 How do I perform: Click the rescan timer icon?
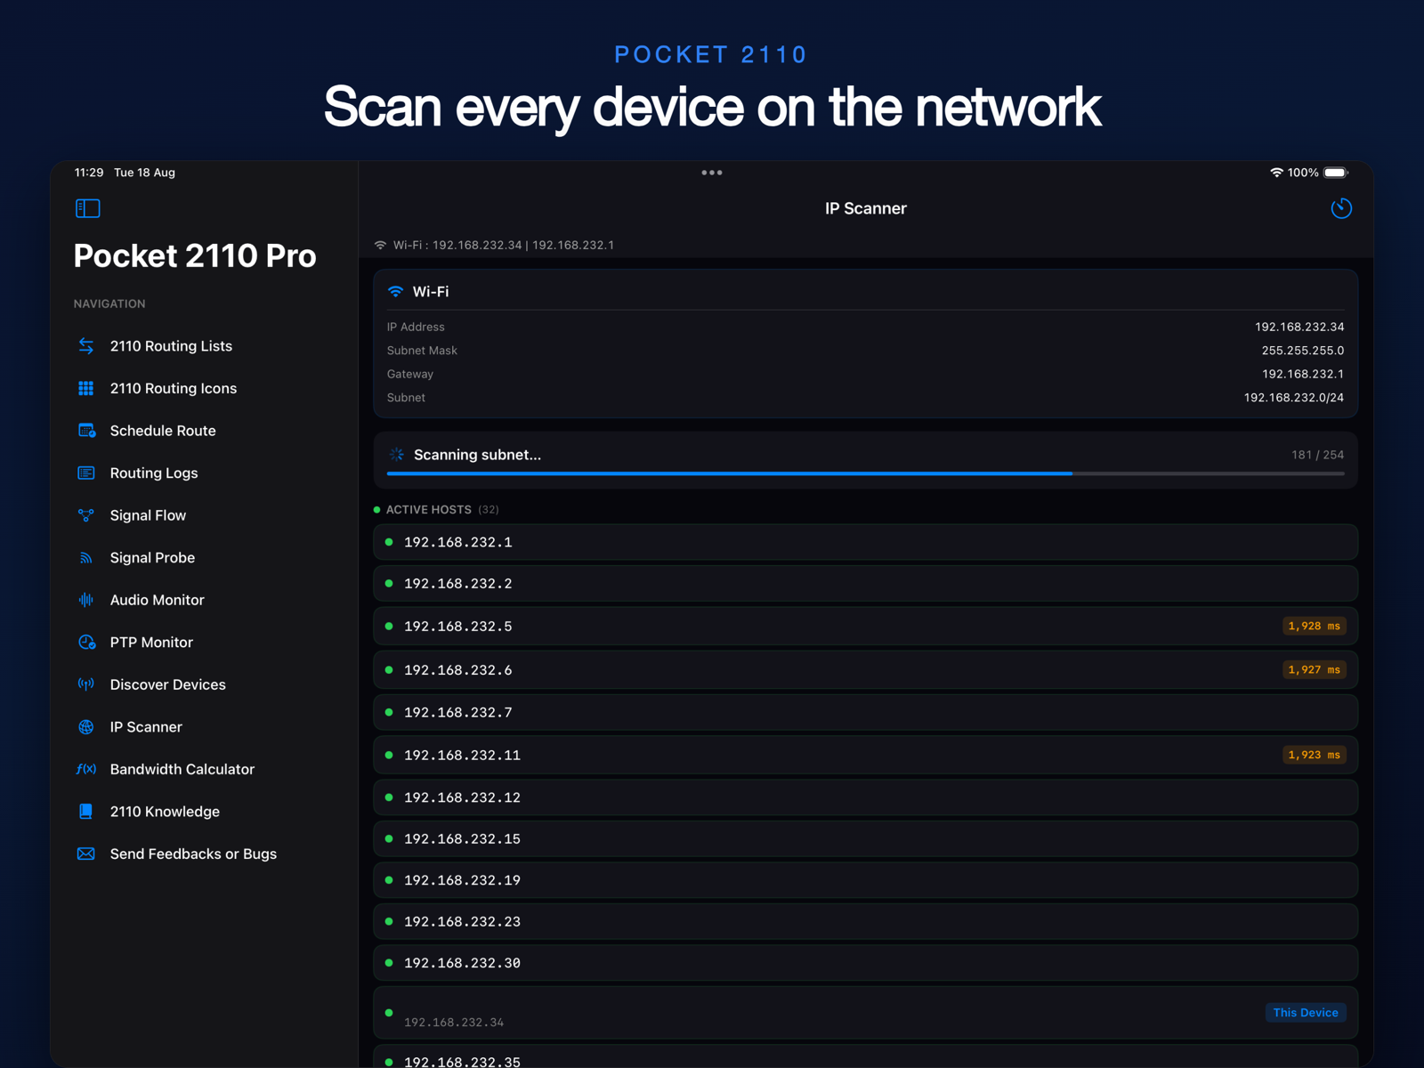point(1341,208)
